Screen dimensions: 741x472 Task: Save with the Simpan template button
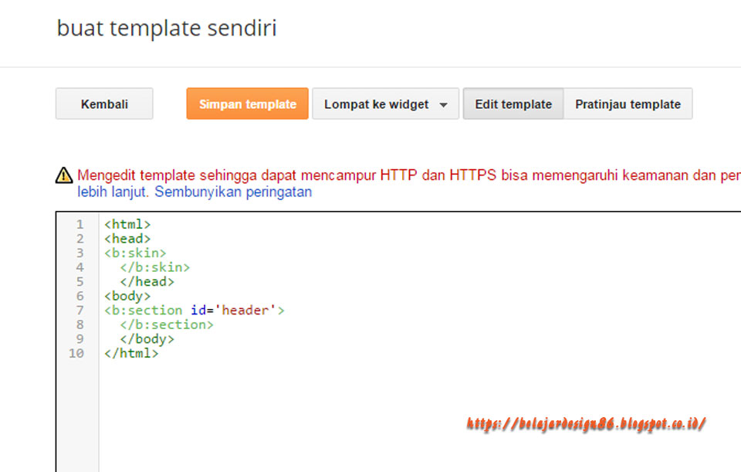[x=247, y=104]
